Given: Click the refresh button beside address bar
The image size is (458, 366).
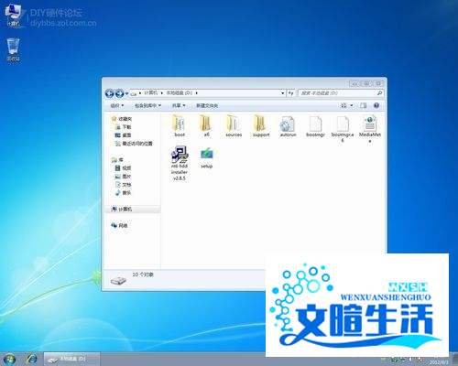Looking at the screenshot, I should (x=290, y=93).
